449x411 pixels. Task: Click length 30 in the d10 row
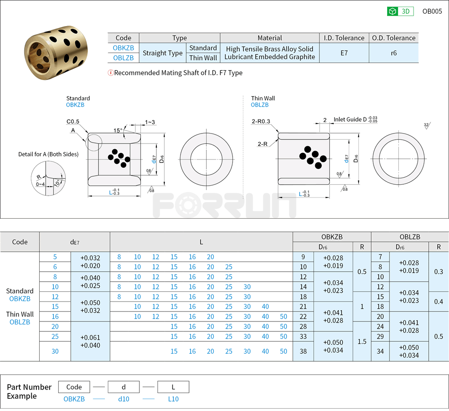247,287
